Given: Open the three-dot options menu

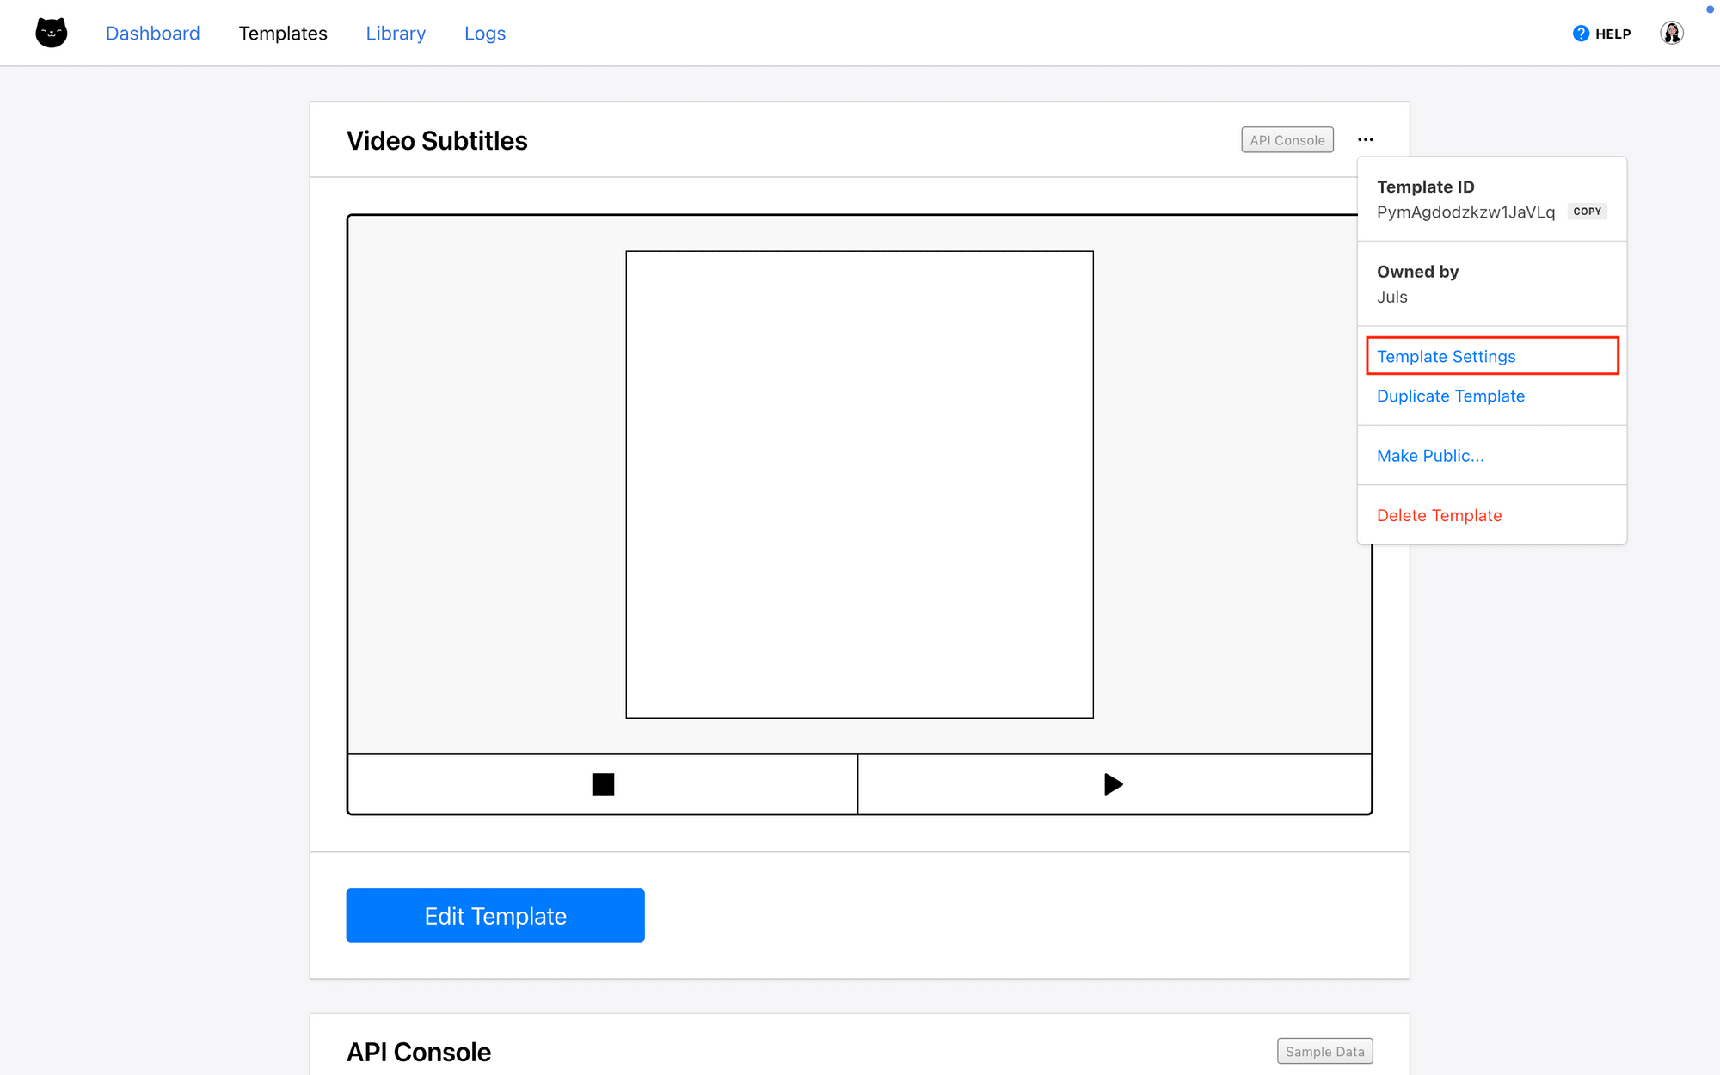Looking at the screenshot, I should click(1367, 139).
